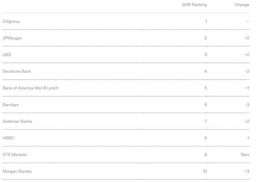Select the Citigroup row name
This screenshot has width=256, height=182.
(11, 21)
